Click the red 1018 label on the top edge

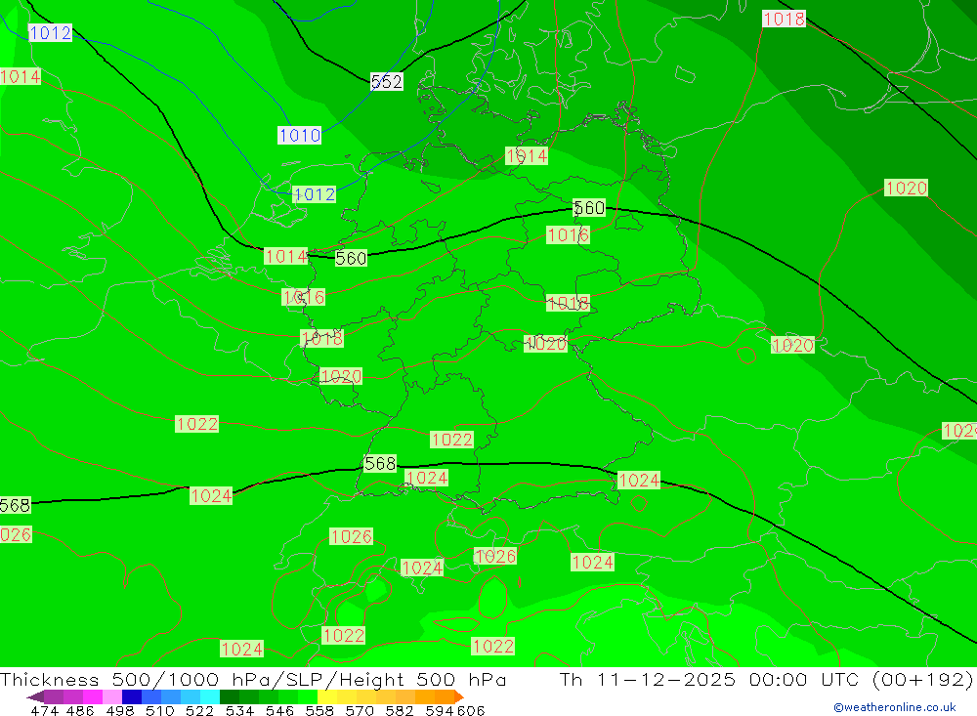coord(784,19)
